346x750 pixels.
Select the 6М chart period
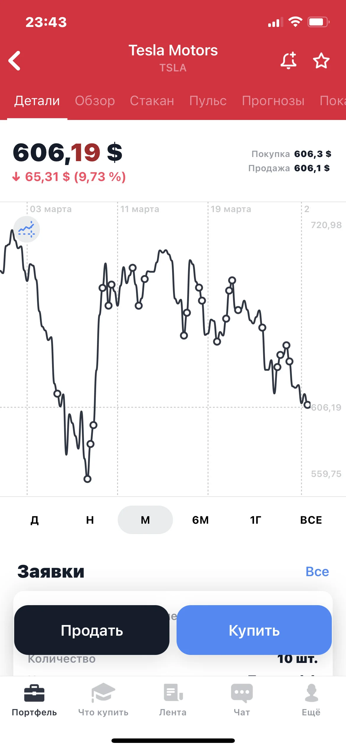pos(201,520)
